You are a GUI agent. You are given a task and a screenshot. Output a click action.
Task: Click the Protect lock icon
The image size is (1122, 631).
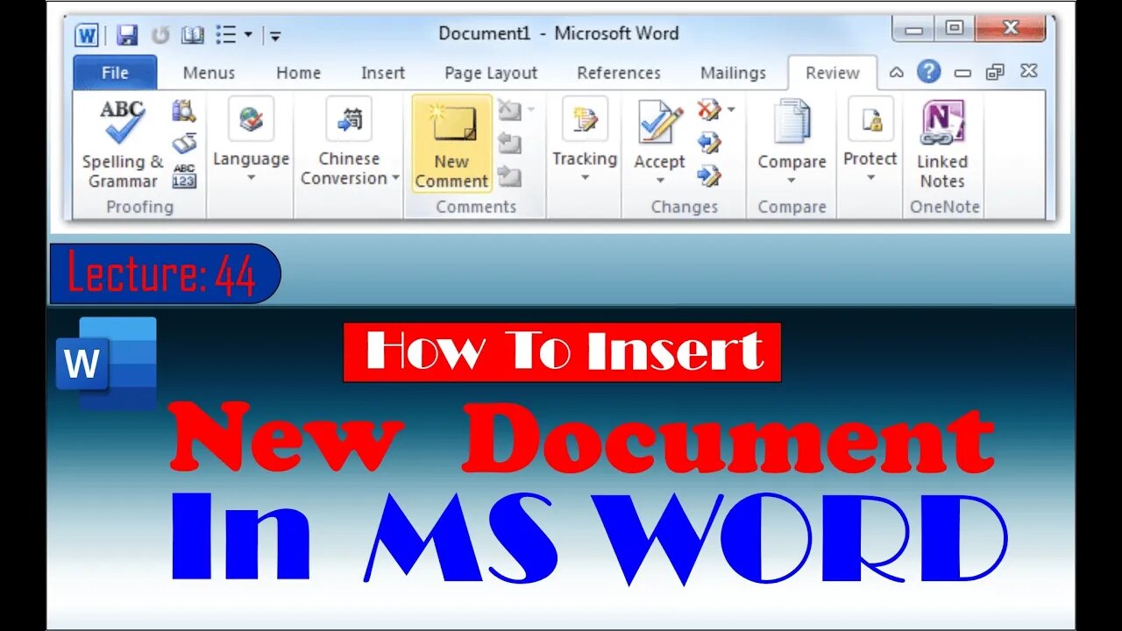870,119
